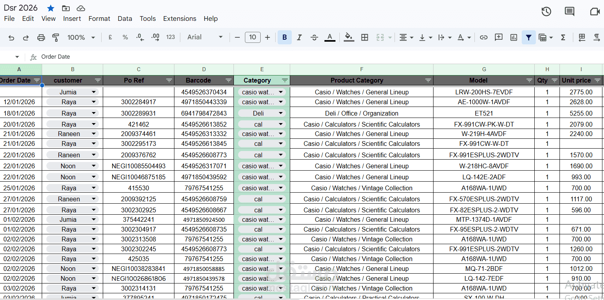Image resolution: width=604 pixels, height=300 pixels.
Task: Open the functions sigma icon
Action: tap(563, 37)
